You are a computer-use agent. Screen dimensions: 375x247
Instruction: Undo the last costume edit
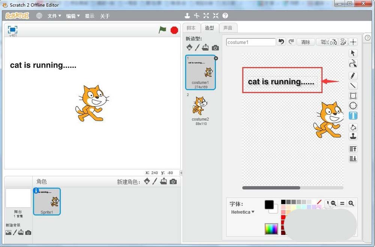[x=281, y=42]
